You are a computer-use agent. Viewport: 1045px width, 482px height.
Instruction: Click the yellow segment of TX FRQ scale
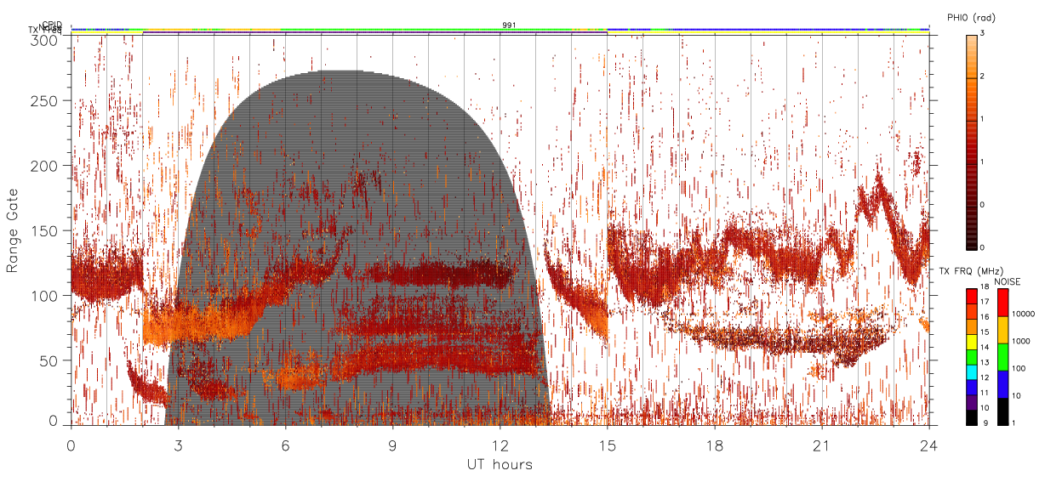coord(971,342)
